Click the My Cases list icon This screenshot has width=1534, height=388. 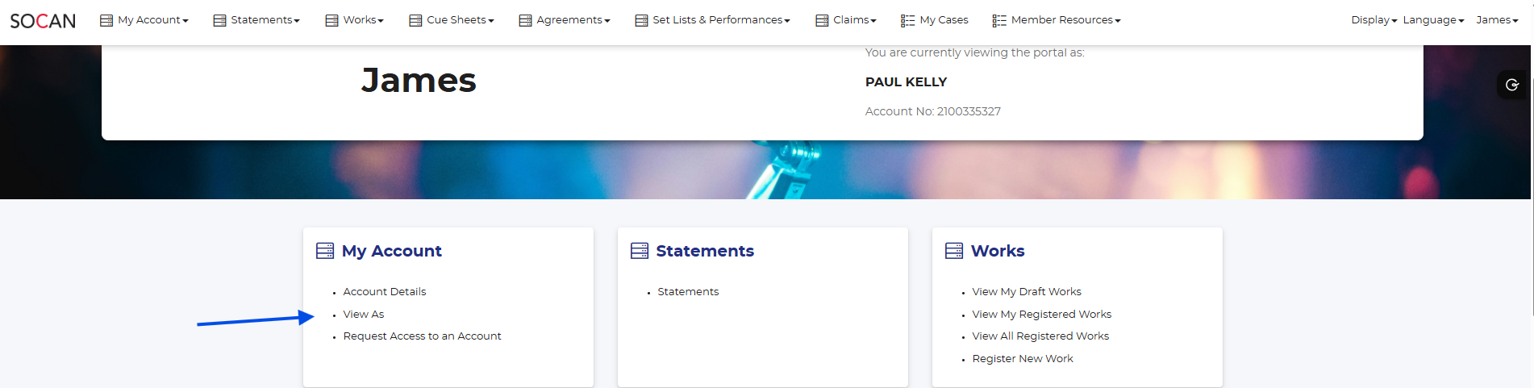coord(908,20)
